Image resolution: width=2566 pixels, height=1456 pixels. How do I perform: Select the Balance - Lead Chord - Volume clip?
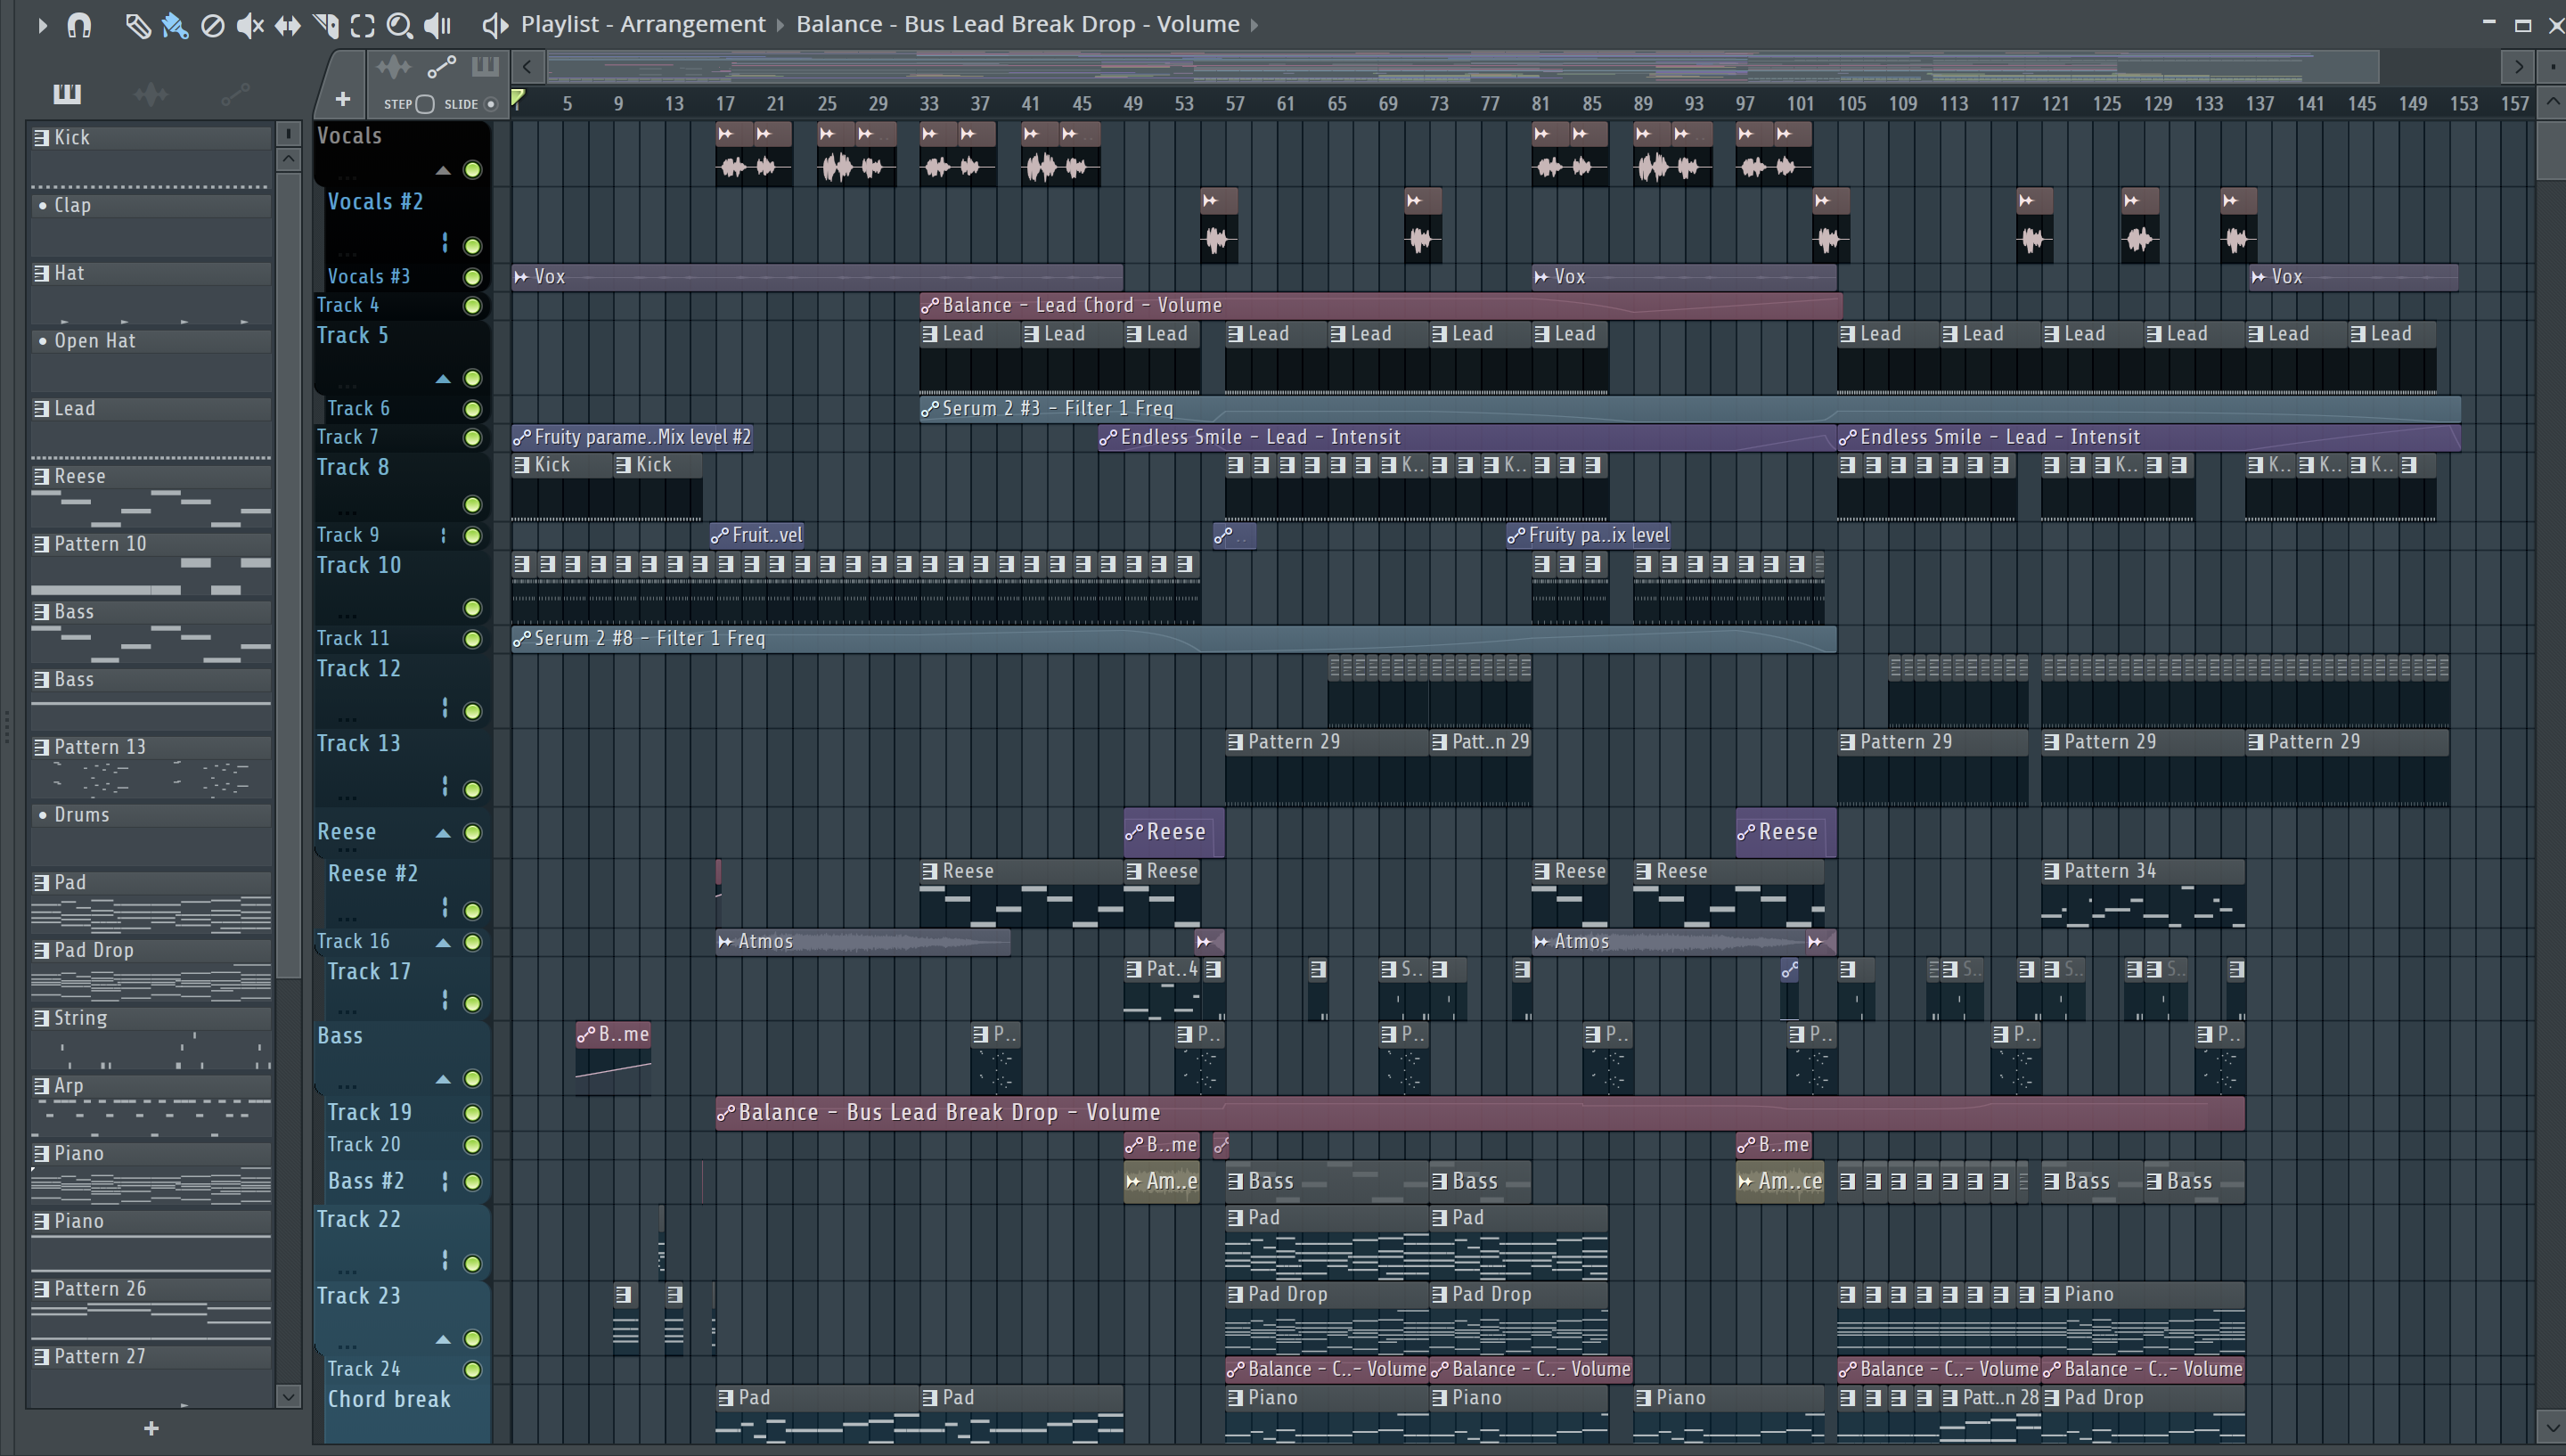(1379, 306)
